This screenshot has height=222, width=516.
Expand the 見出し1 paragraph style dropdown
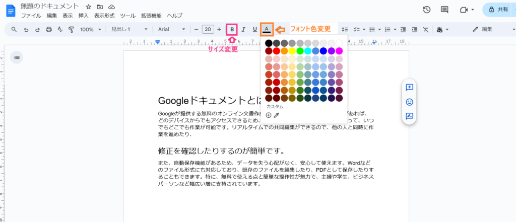129,30
